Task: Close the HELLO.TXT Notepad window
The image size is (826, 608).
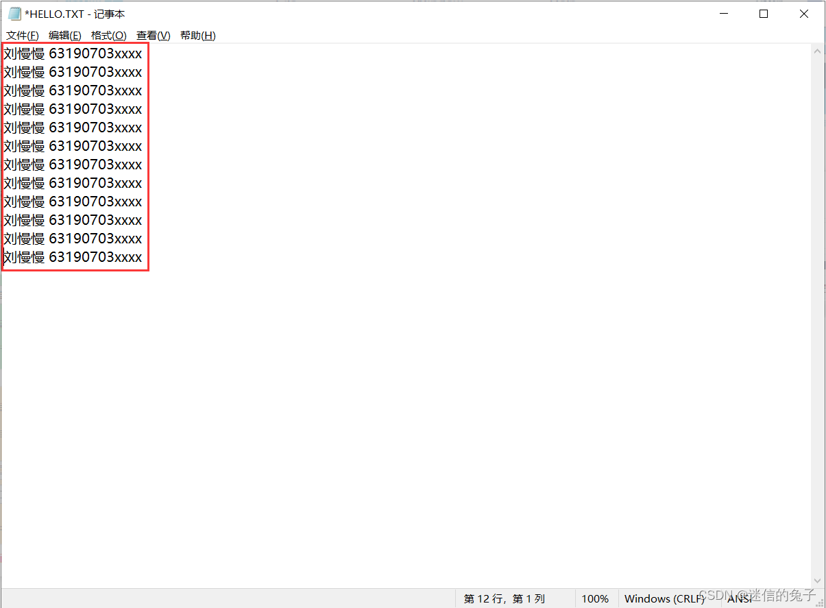Action: pyautogui.click(x=804, y=14)
